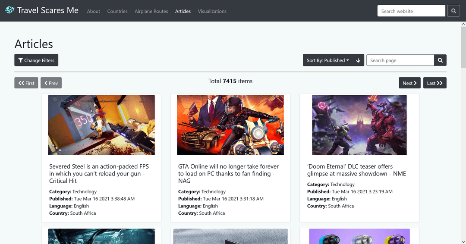Screen dimensions: 466x244
Task: Click the Severed Steel article title
Action: 99,174
